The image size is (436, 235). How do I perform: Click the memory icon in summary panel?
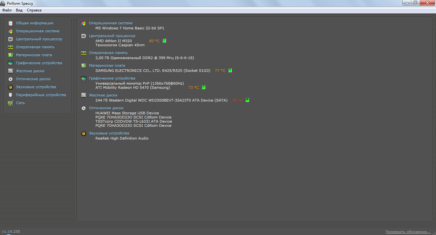pyautogui.click(x=84, y=53)
